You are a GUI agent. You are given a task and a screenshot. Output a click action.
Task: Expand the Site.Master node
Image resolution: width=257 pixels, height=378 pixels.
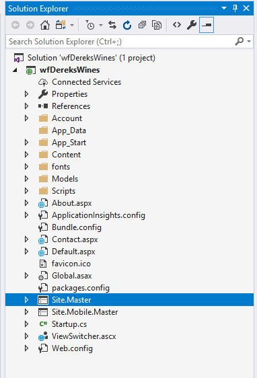26,300
